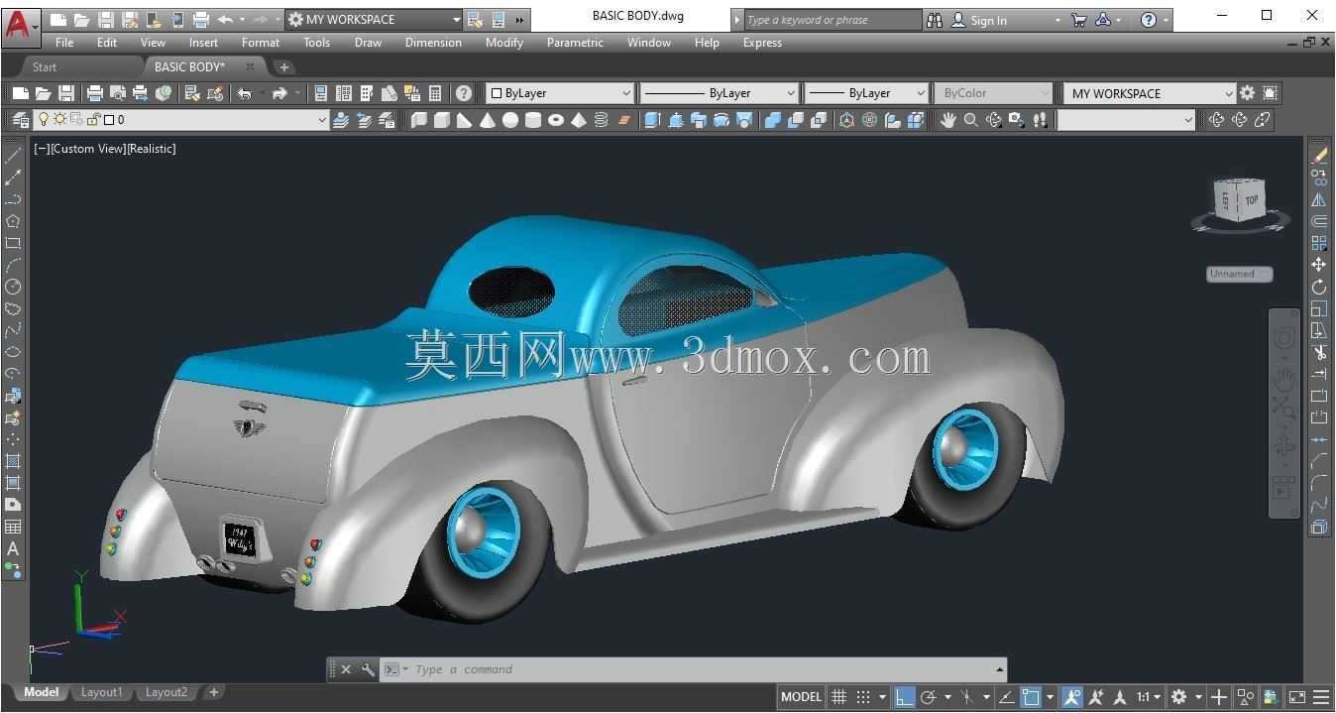1336x713 pixels.
Task: Open the Unnamed UCS dropdown under ViewCube
Action: click(x=1240, y=274)
